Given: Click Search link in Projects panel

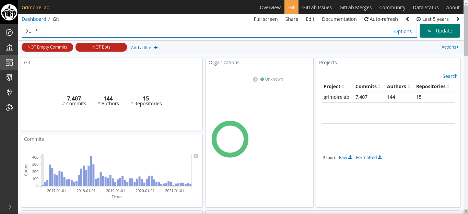Looking at the screenshot, I should [450, 76].
